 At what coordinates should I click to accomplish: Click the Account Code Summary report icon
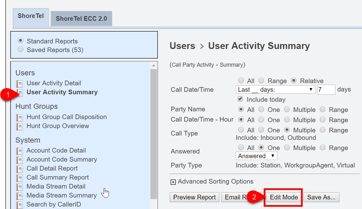pyautogui.click(x=20, y=160)
